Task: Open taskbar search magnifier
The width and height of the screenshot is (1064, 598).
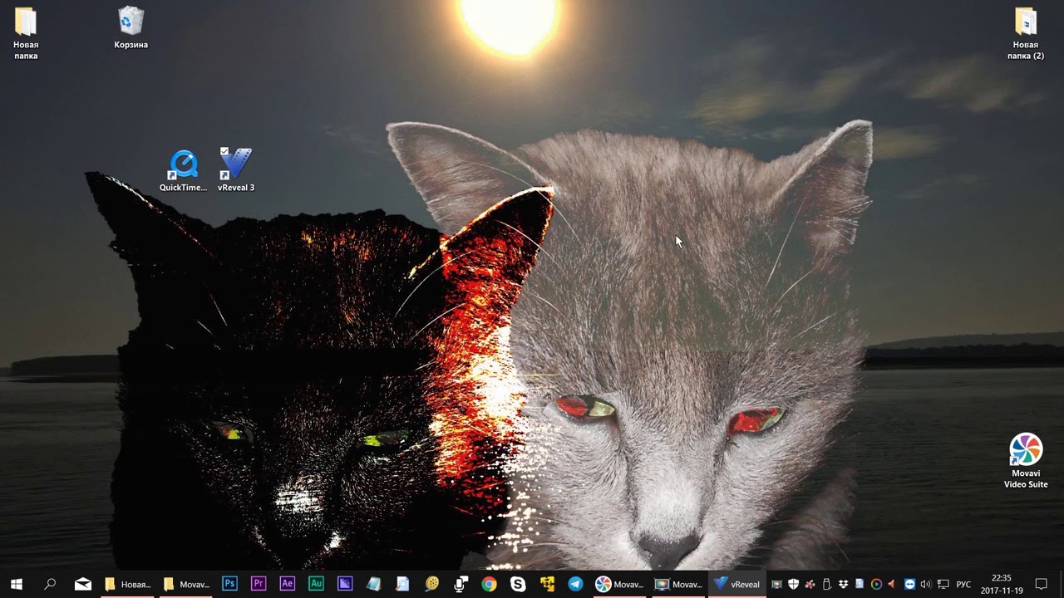Action: (x=50, y=584)
